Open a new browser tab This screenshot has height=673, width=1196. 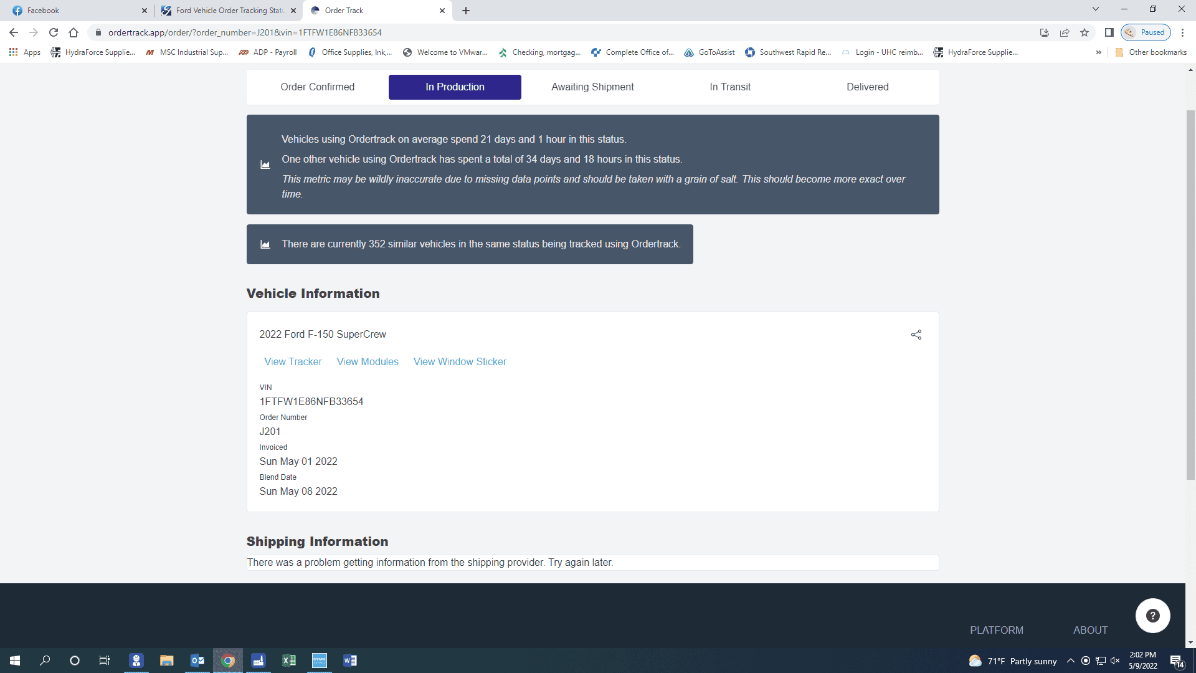[466, 11]
